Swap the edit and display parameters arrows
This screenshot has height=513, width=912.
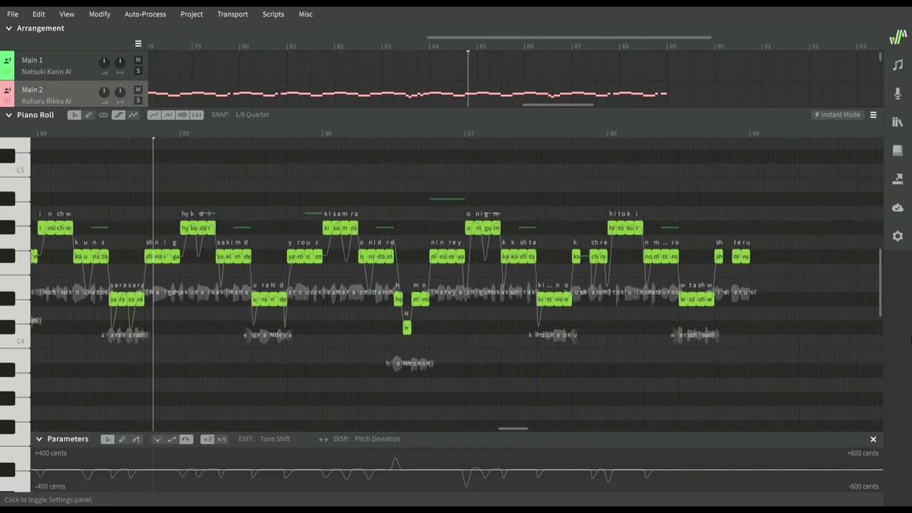point(323,439)
